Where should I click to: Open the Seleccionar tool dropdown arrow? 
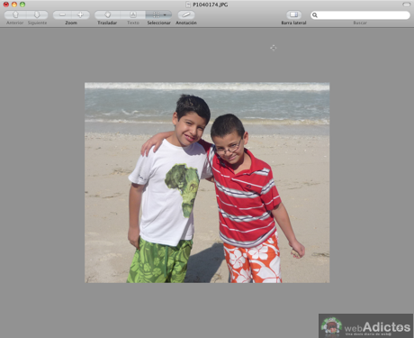coord(166,14)
